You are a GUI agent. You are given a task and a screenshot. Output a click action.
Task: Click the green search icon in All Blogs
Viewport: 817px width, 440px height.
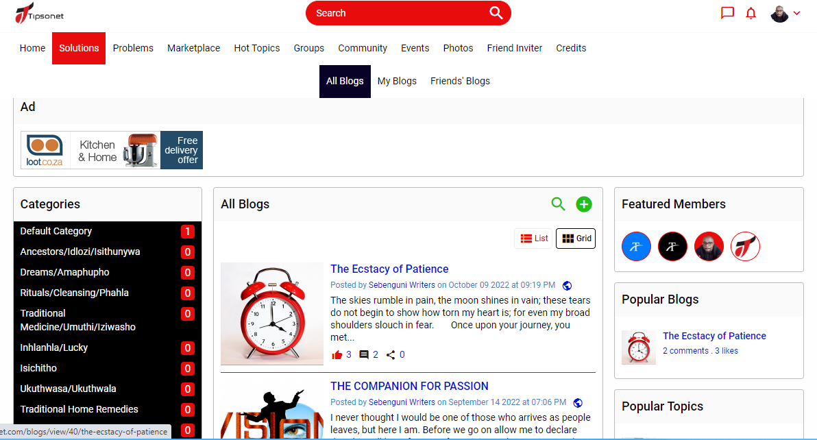pos(559,204)
